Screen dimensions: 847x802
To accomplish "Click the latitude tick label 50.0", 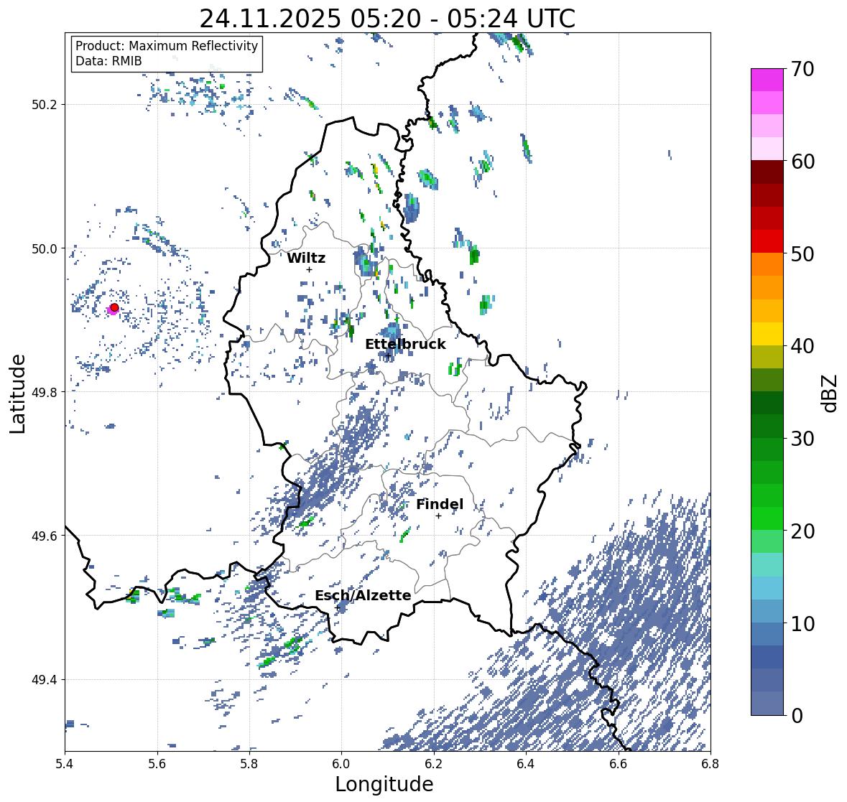I will (45, 248).
